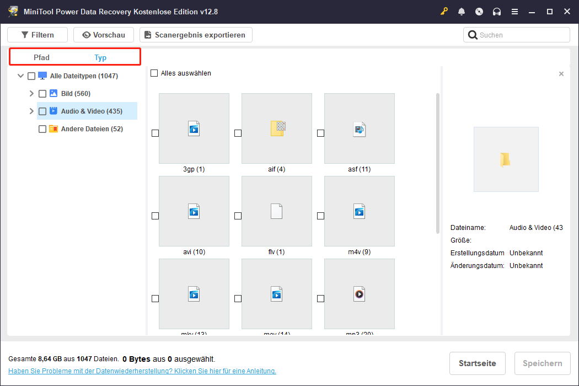This screenshot has height=386, width=579.
Task: Switch to the Pfad tab
Action: pos(42,57)
